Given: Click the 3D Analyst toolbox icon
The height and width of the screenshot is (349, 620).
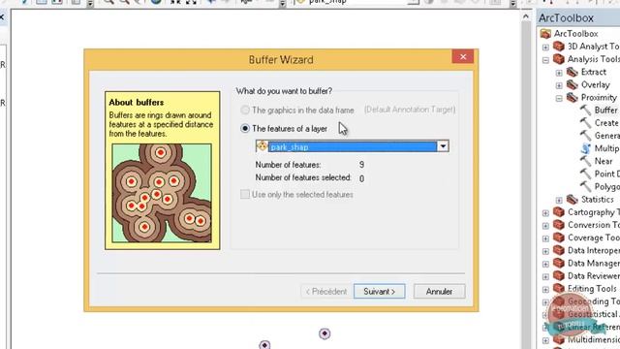Looking at the screenshot, I should [559, 47].
